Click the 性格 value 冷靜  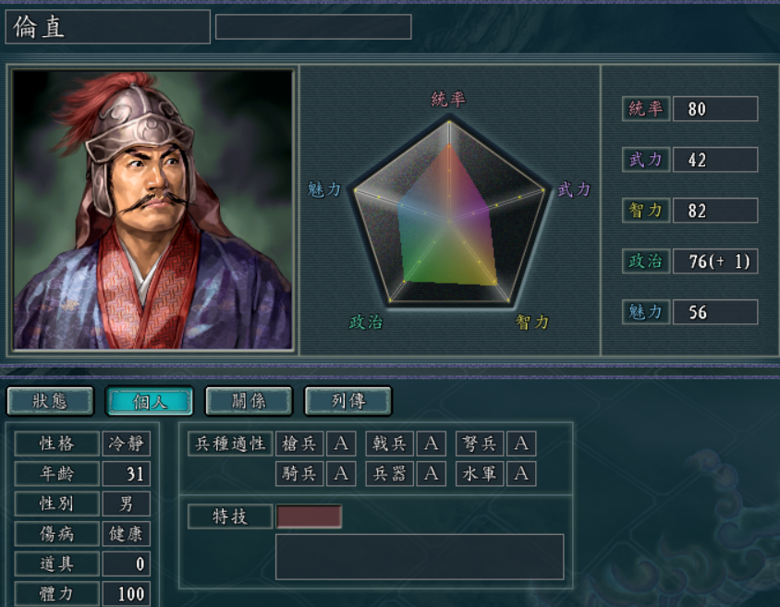tap(126, 443)
